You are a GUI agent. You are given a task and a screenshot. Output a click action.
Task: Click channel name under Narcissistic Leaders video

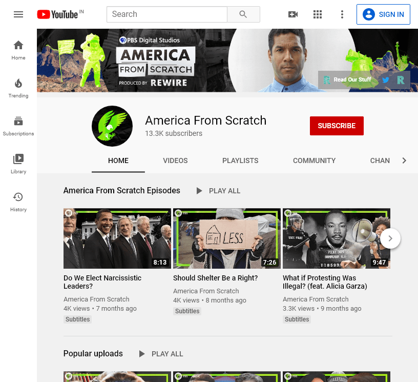[96, 299]
